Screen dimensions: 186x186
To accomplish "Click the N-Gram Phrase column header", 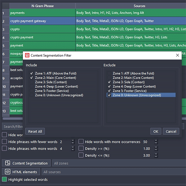I will point(42,6).
